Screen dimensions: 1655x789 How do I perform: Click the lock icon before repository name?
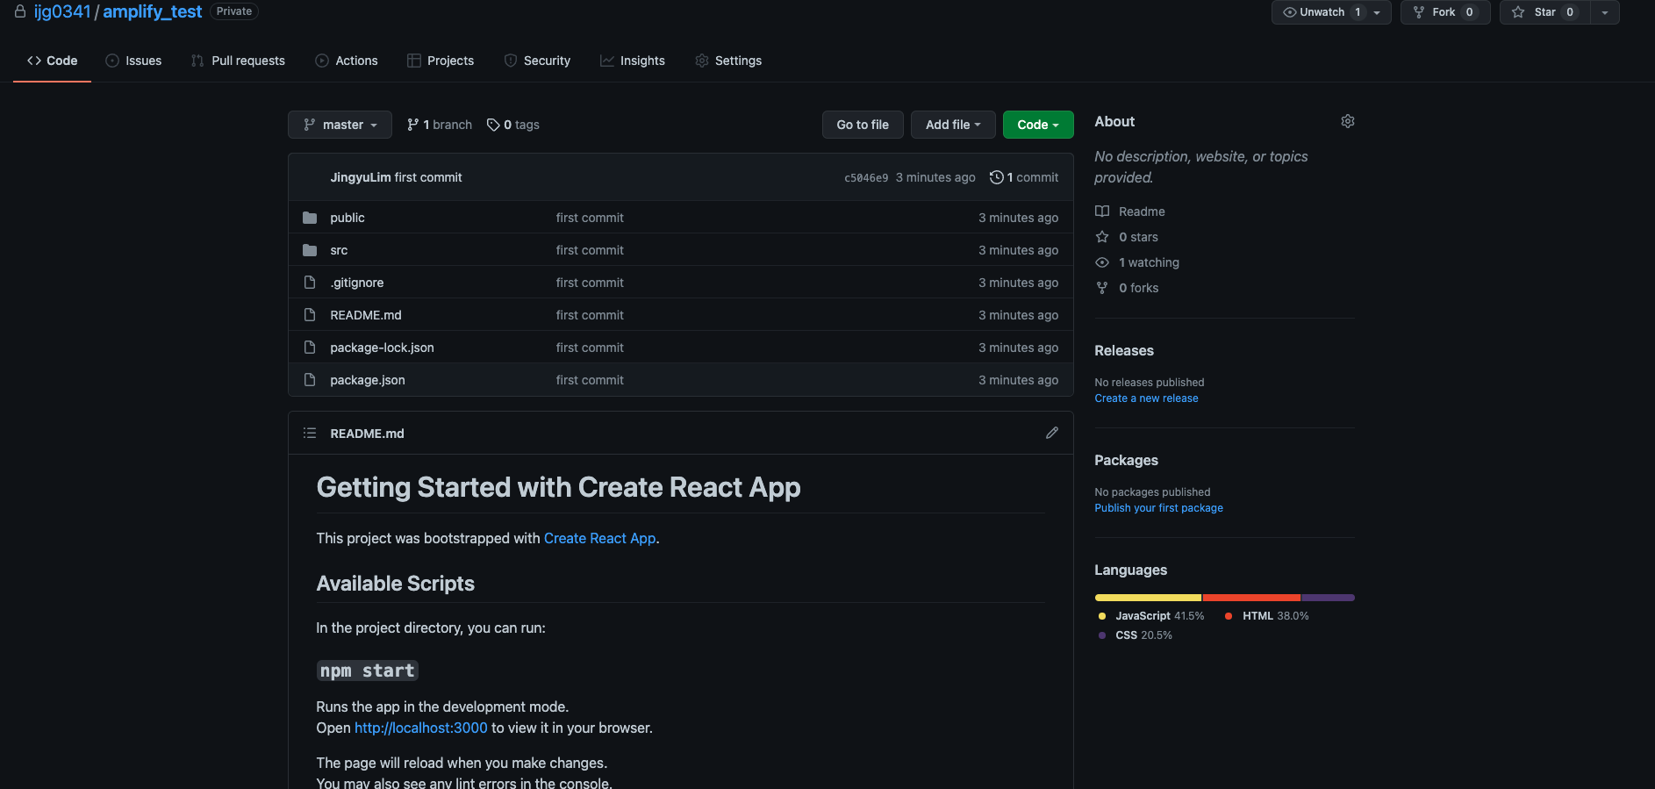coord(20,11)
